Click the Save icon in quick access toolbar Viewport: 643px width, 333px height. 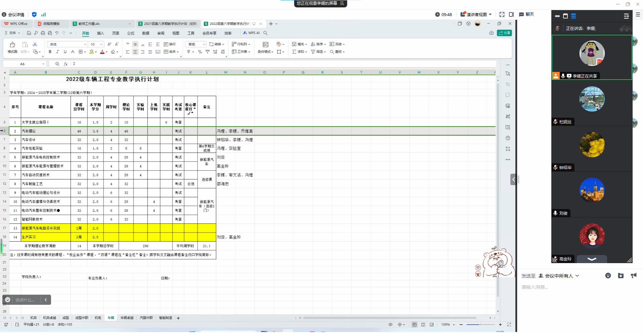coord(29,33)
